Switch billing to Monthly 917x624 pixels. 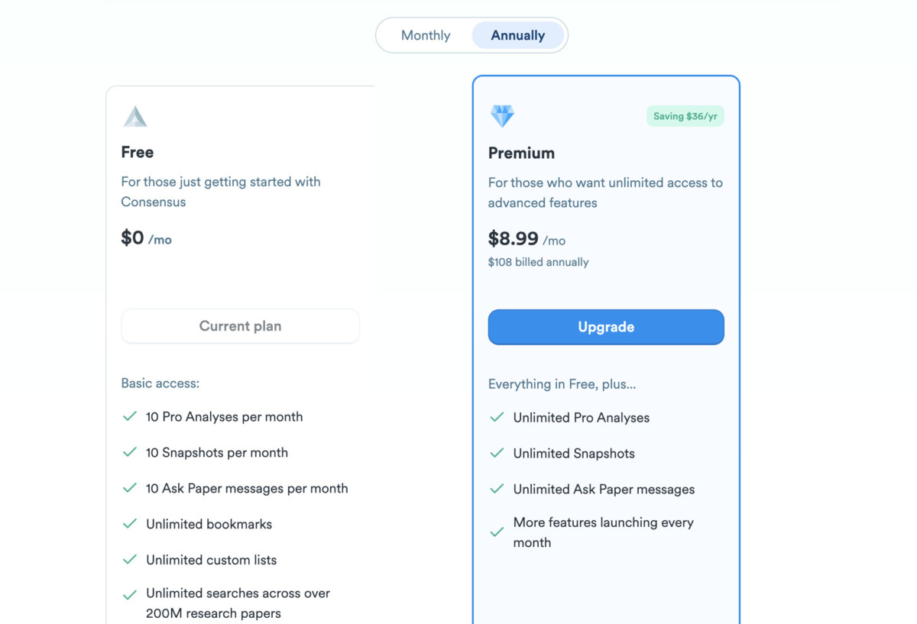tap(426, 35)
